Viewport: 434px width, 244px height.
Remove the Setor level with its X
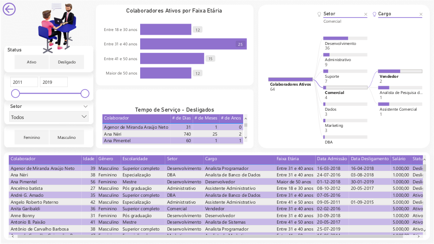365,14
